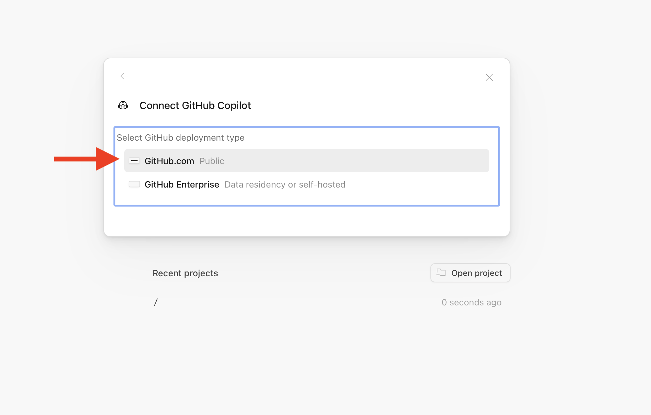Click the checkbox icon beside GitHub Enterprise

[x=135, y=184]
